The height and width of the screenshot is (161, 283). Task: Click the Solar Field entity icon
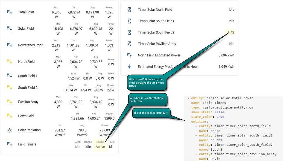(10, 29)
